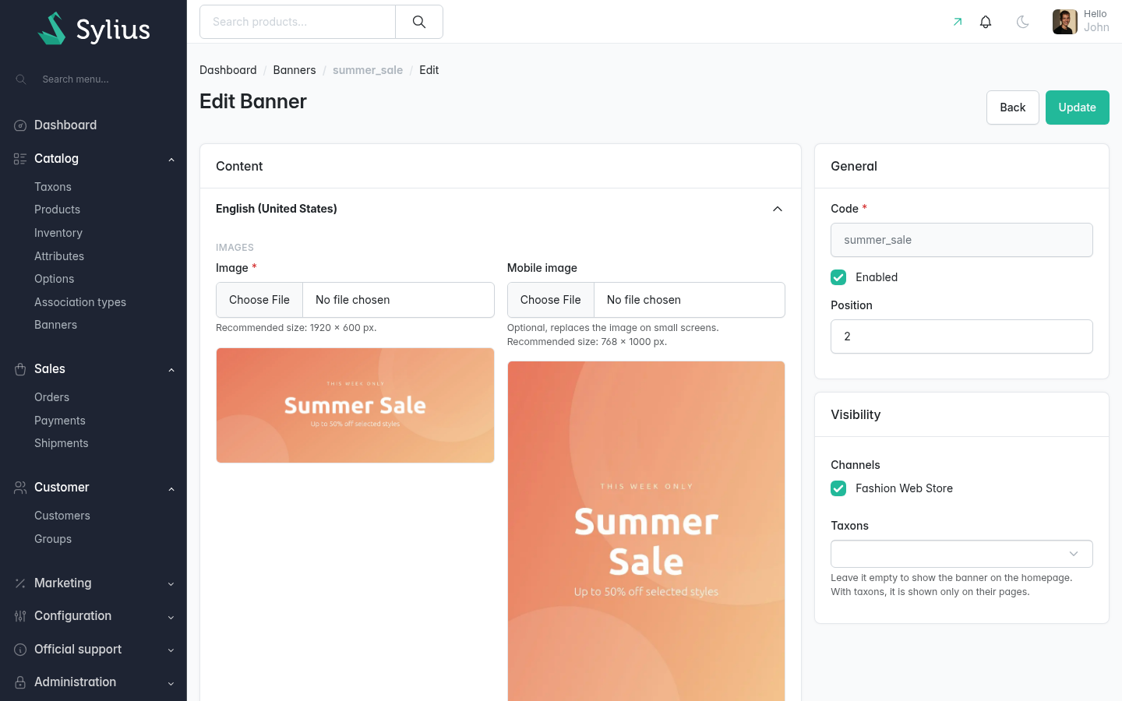1122x701 pixels.
Task: Open Customers in the sidebar
Action: (x=62, y=516)
